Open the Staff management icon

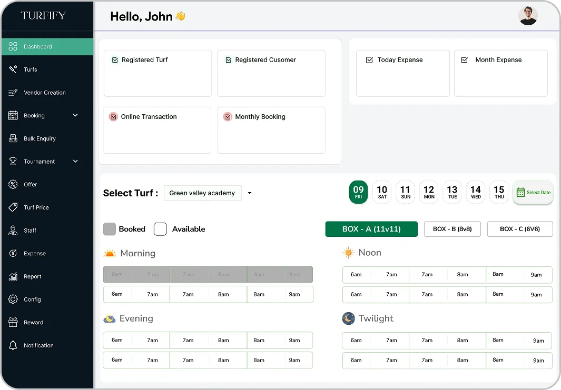click(x=13, y=231)
